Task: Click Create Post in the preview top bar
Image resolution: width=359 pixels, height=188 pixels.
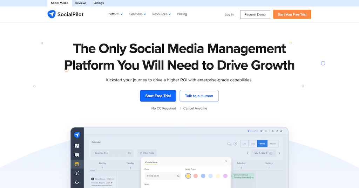Action: tap(253, 131)
